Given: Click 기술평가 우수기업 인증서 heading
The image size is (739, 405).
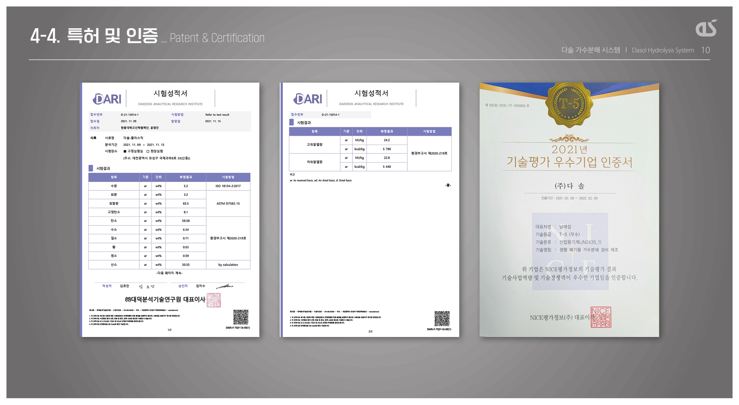Looking at the screenshot, I should [x=569, y=163].
